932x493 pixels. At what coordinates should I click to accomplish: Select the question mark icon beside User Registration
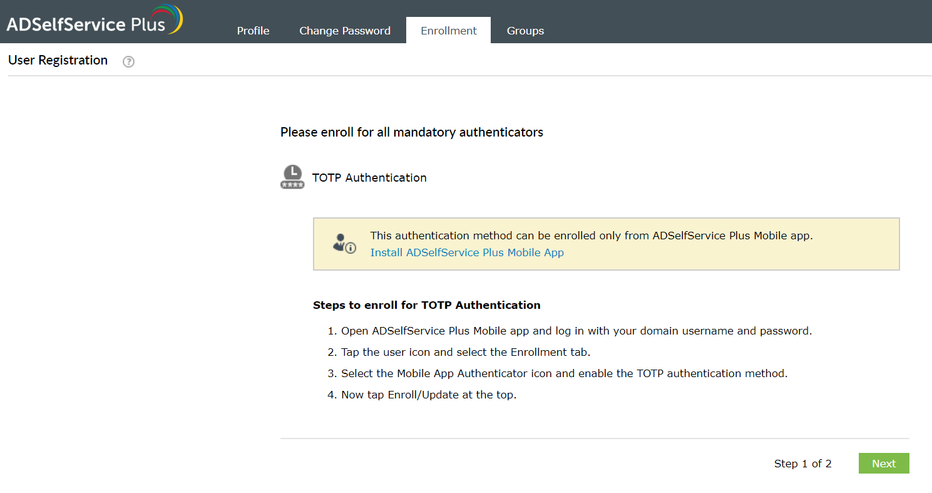128,61
